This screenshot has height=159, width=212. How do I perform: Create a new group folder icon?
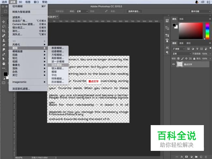tap(196, 157)
